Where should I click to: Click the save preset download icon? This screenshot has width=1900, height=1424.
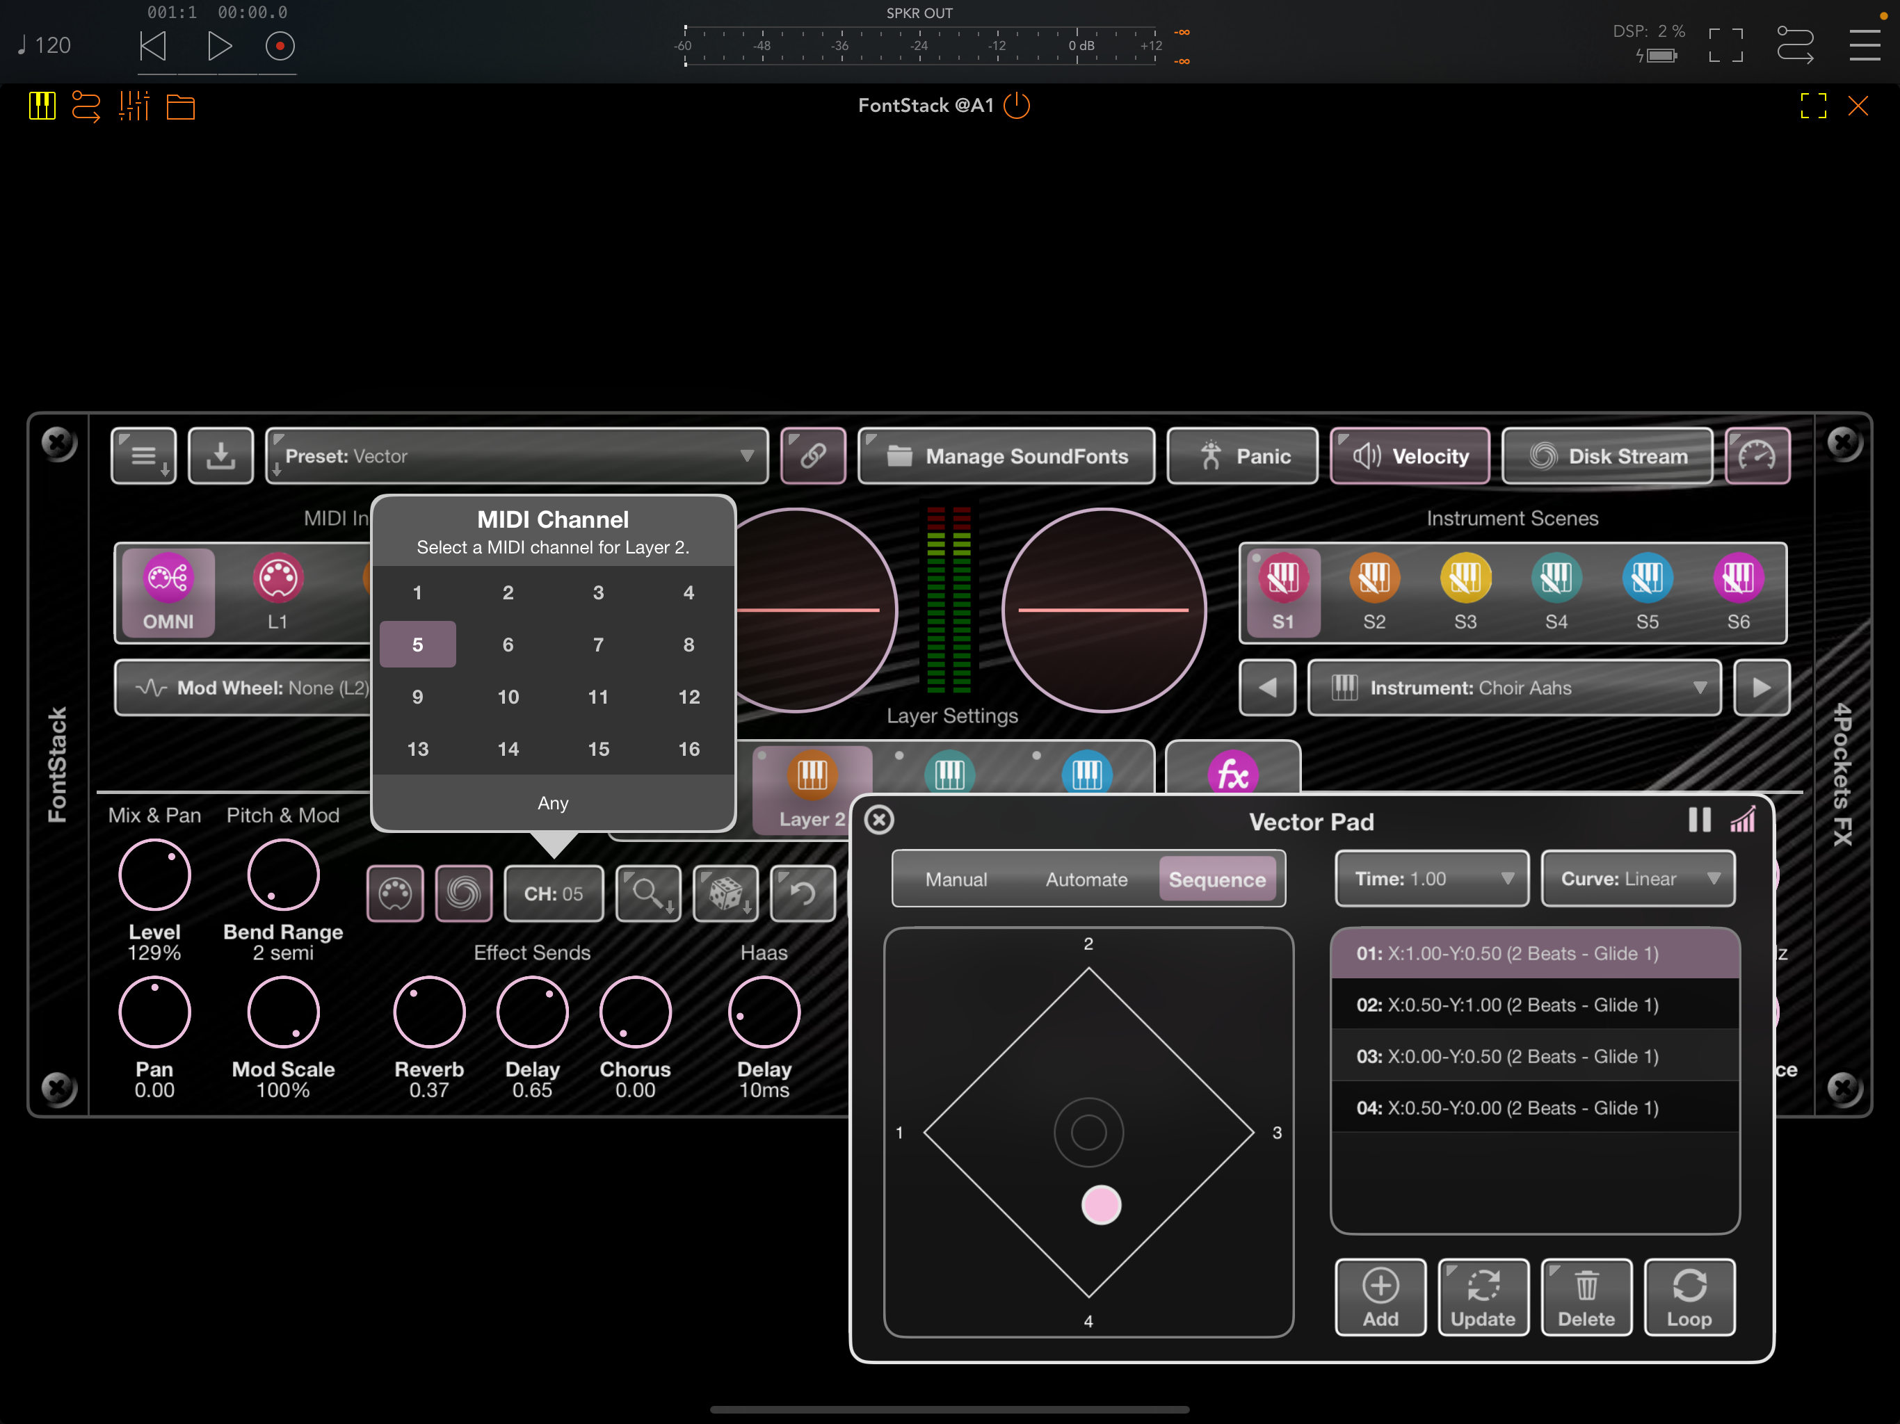tap(220, 456)
